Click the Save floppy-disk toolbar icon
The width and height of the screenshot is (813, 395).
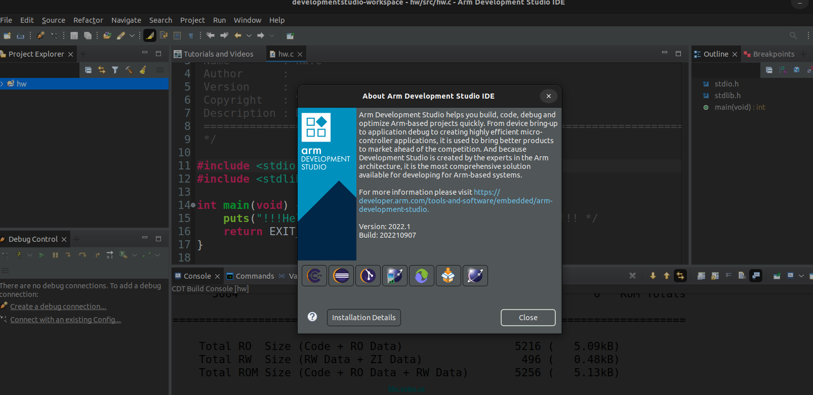point(74,35)
